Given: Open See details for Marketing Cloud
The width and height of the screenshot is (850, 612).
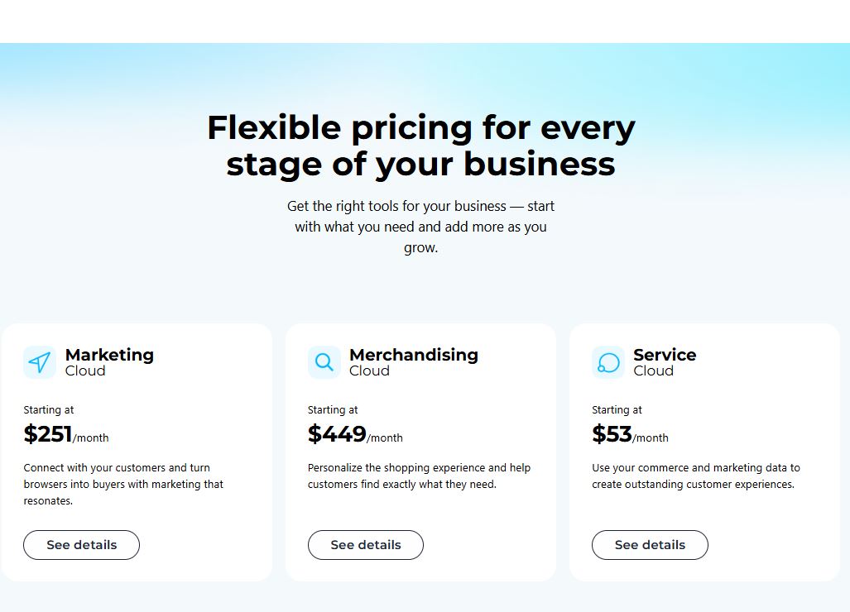Looking at the screenshot, I should pyautogui.click(x=81, y=545).
